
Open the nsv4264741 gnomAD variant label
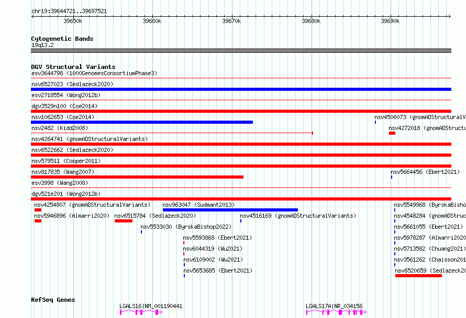pyautogui.click(x=90, y=139)
